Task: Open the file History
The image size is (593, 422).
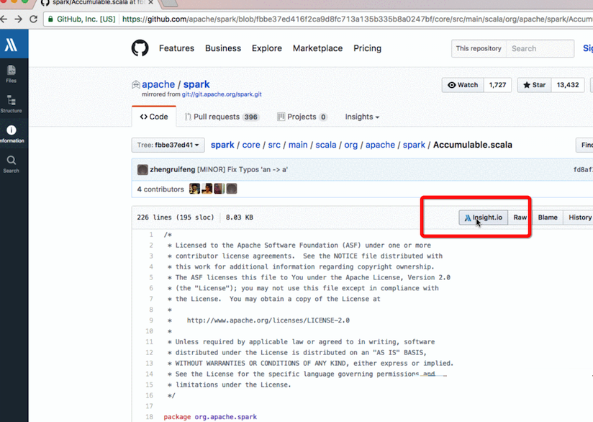Action: point(580,217)
